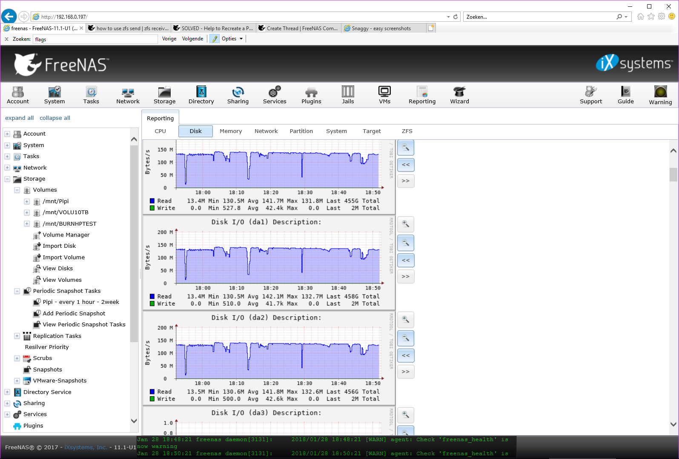This screenshot has height=459, width=679.
Task: Zoom out on the da1 disk graph
Action: coord(406,243)
